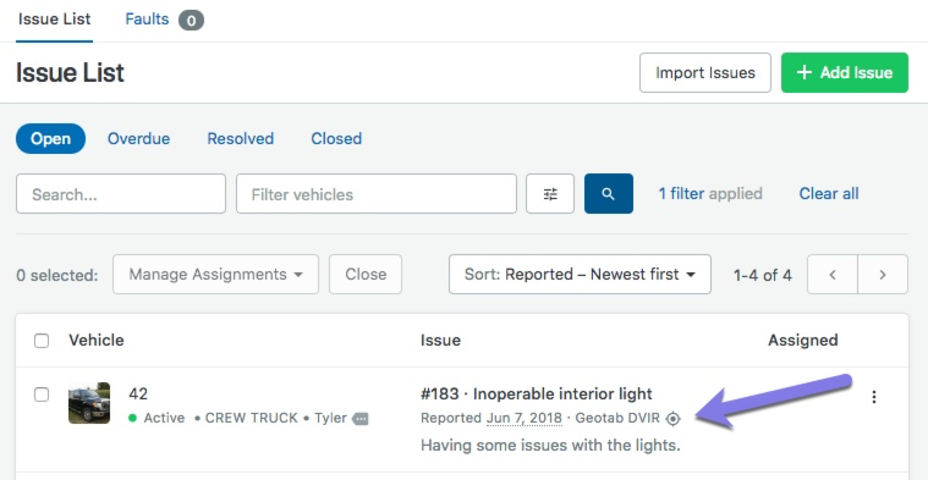The image size is (928, 480).
Task: Click the location target icon beside Geotab DVIR
Action: tap(673, 418)
